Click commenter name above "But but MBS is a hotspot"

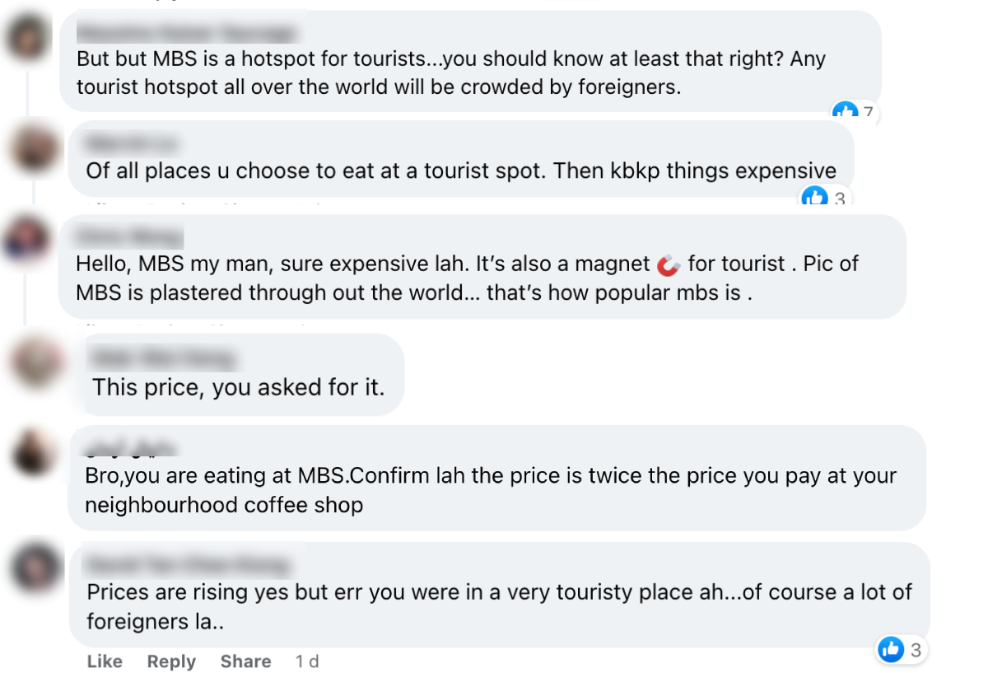(185, 34)
